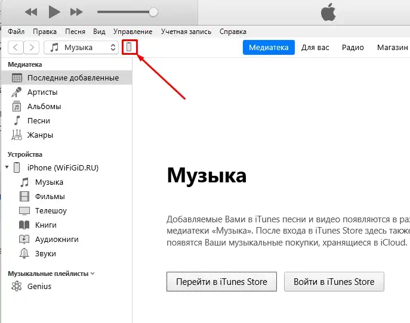The height and width of the screenshot is (323, 410).
Task: Skip to next track with fast-forward
Action: click(76, 12)
